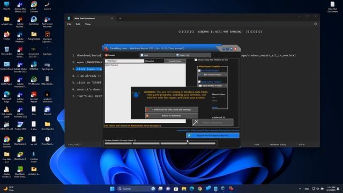
Task: Close the Safe Mode warning via 'I understand the risks'
Action: click(171, 109)
